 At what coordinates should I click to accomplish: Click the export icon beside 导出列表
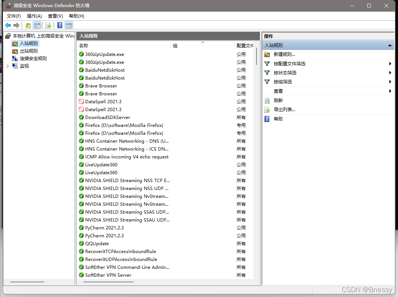point(267,110)
